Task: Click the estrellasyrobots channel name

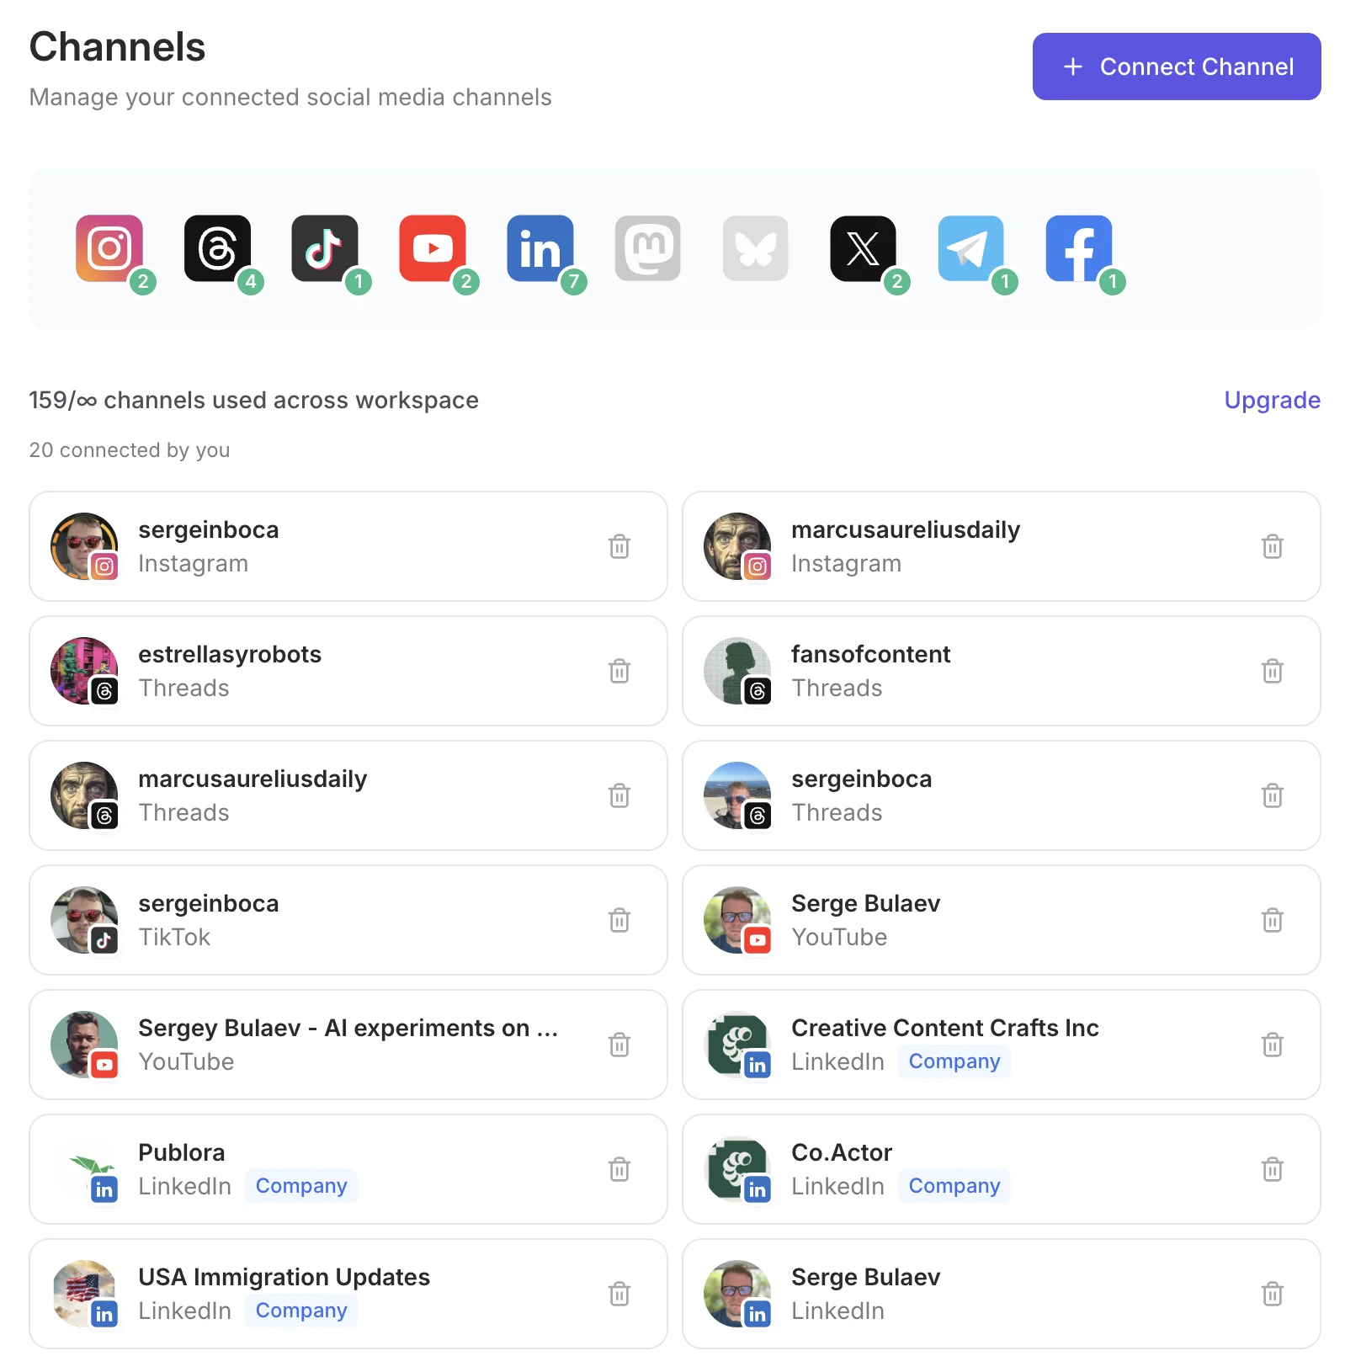Action: [x=230, y=654]
